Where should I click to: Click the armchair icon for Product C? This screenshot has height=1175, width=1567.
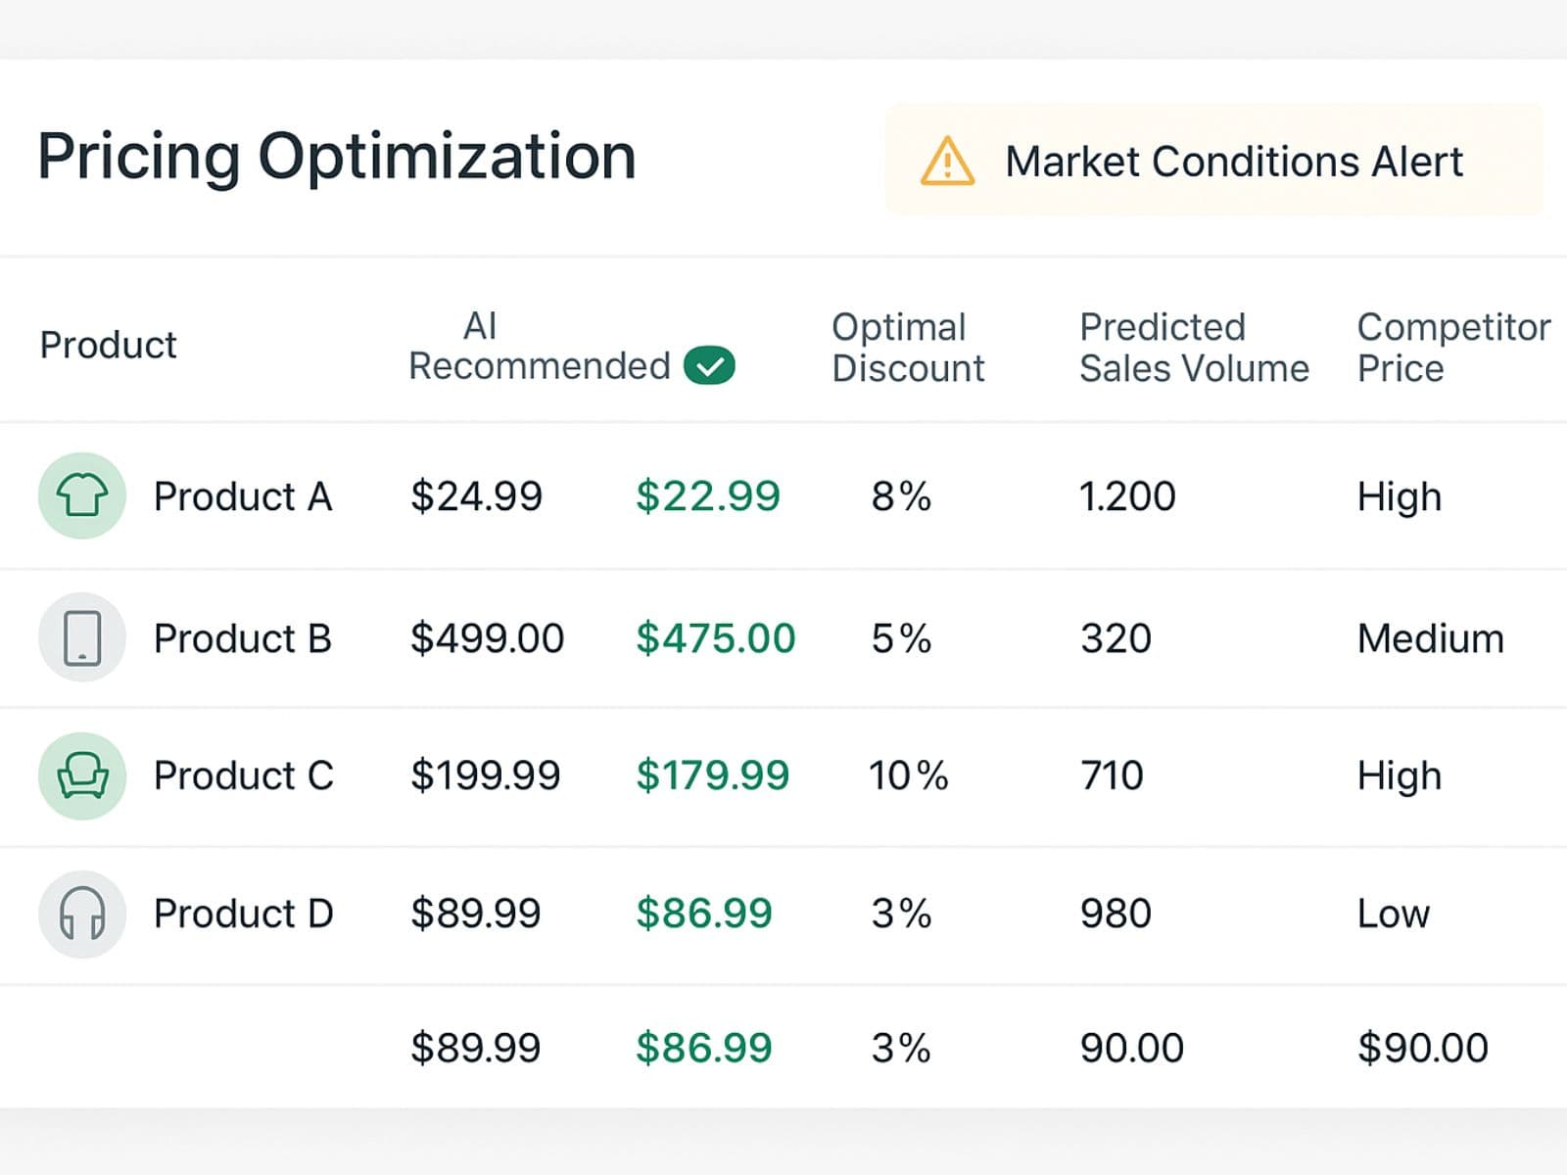click(82, 775)
